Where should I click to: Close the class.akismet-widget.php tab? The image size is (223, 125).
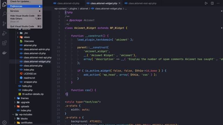pyautogui.click(x=120, y=3)
